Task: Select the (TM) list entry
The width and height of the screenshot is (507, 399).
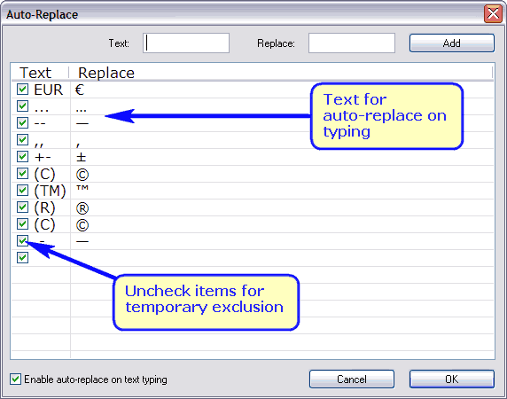Action: coord(51,191)
